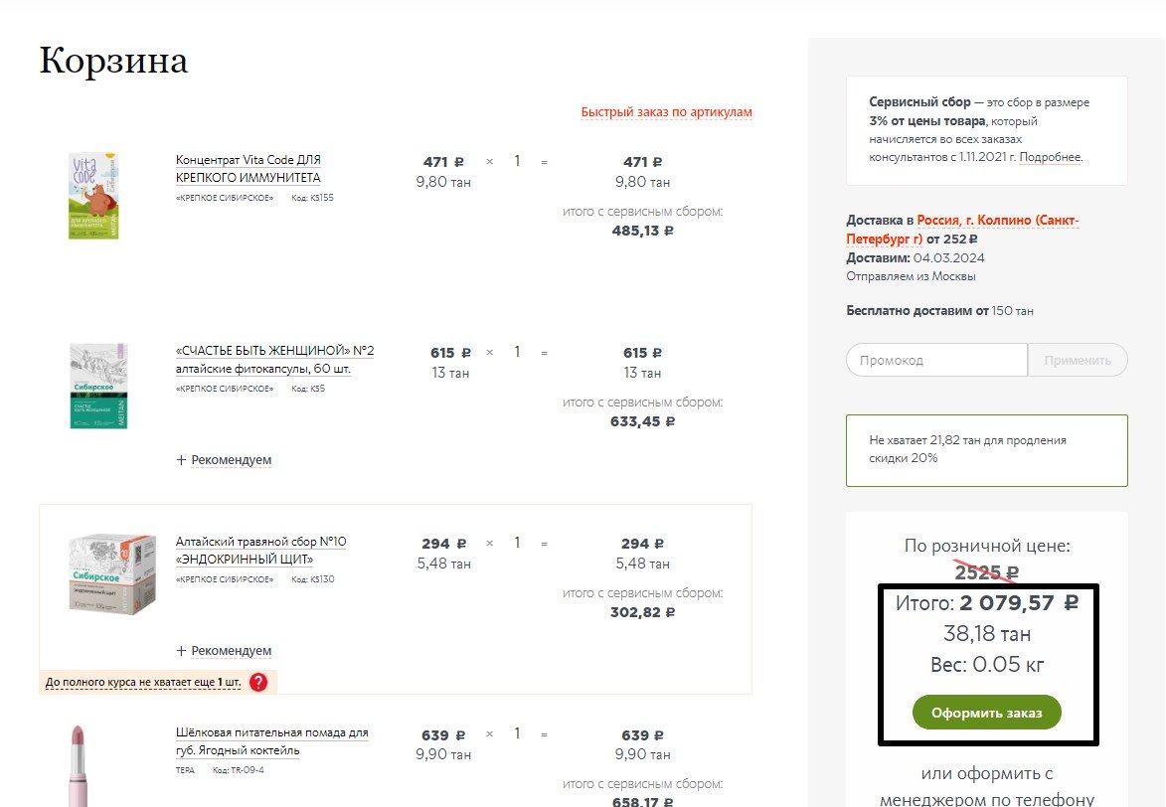The height and width of the screenshot is (807, 1166).
Task: Click «До полного курса не хватает» notice
Action: (143, 683)
